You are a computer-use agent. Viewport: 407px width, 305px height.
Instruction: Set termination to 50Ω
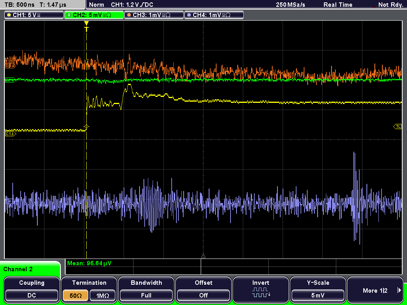[x=76, y=295]
